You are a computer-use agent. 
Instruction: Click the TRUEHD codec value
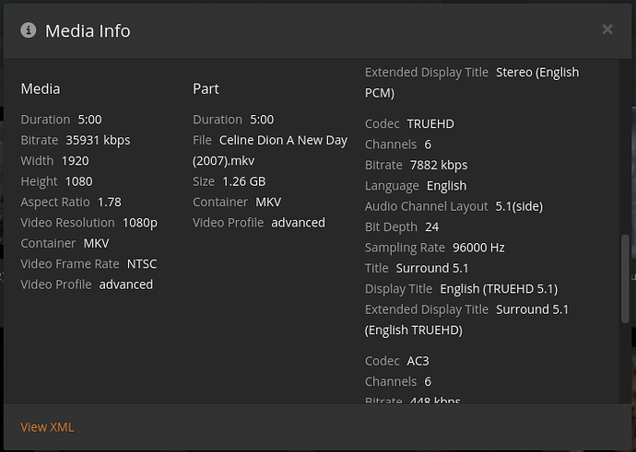[430, 123]
